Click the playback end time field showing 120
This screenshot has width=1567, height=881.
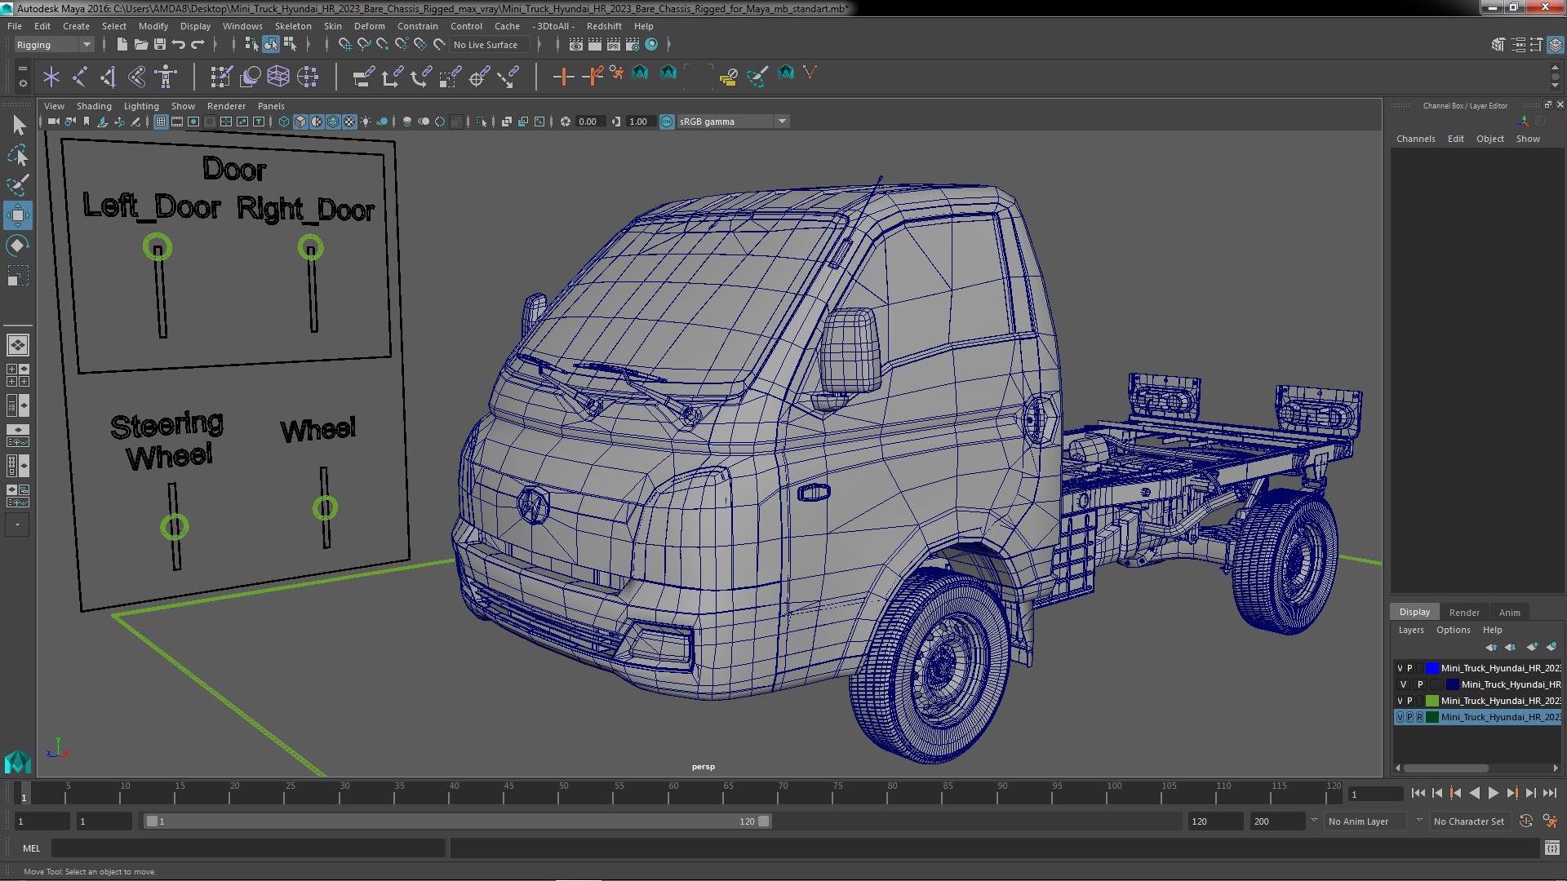[x=1214, y=821]
